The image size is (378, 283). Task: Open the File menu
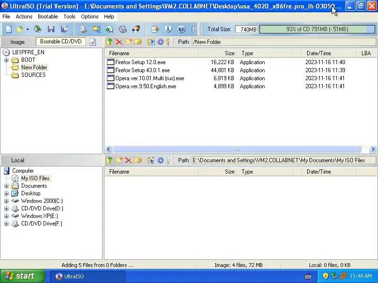tap(6, 17)
